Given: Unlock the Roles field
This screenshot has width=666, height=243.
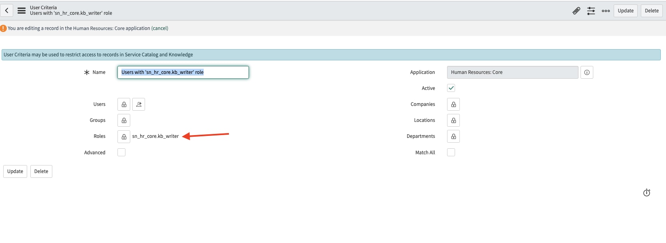Looking at the screenshot, I should click(124, 136).
